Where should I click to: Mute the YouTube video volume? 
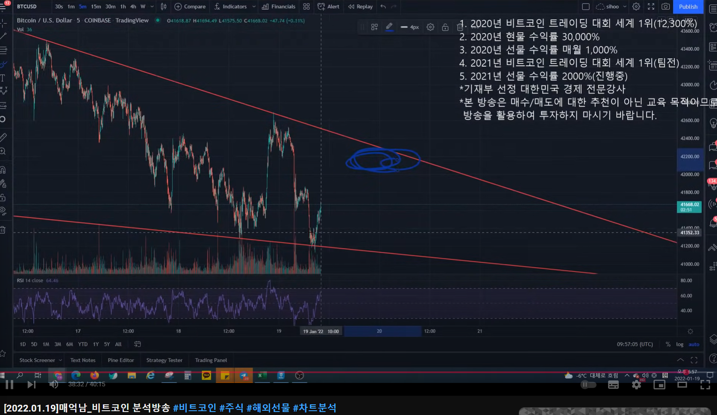[x=54, y=385]
